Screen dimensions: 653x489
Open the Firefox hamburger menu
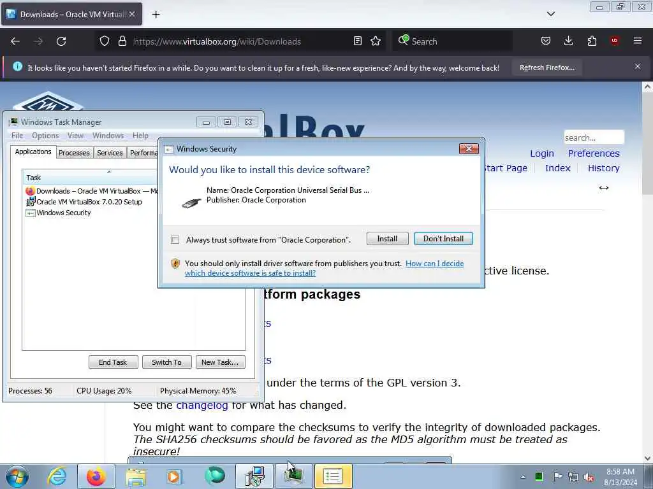pyautogui.click(x=638, y=41)
